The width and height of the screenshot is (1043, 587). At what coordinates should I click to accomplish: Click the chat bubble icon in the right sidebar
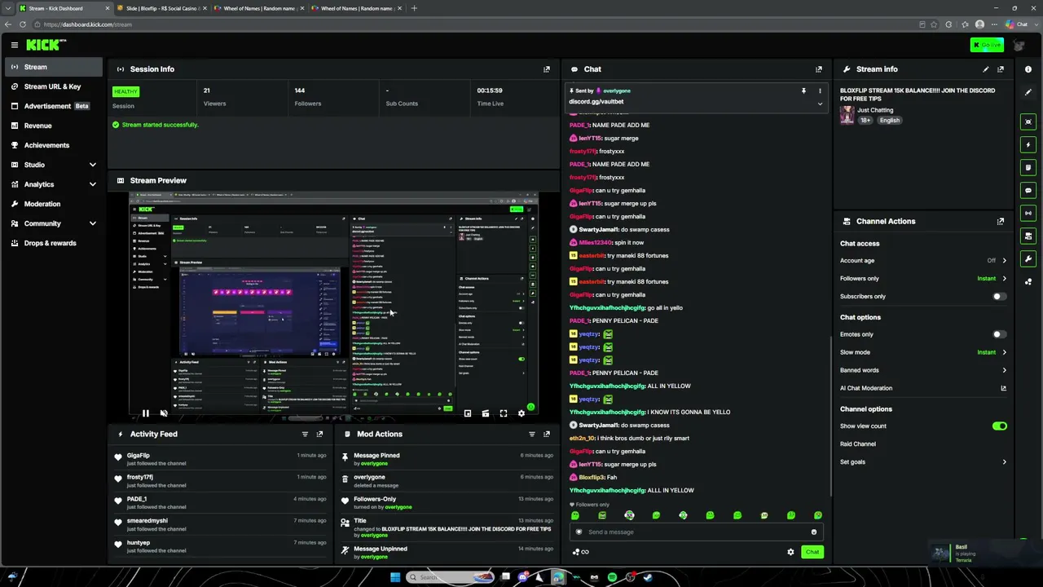tap(1028, 190)
